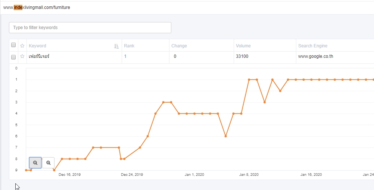Sort table by Change column header
The image size is (374, 190).
click(x=179, y=46)
